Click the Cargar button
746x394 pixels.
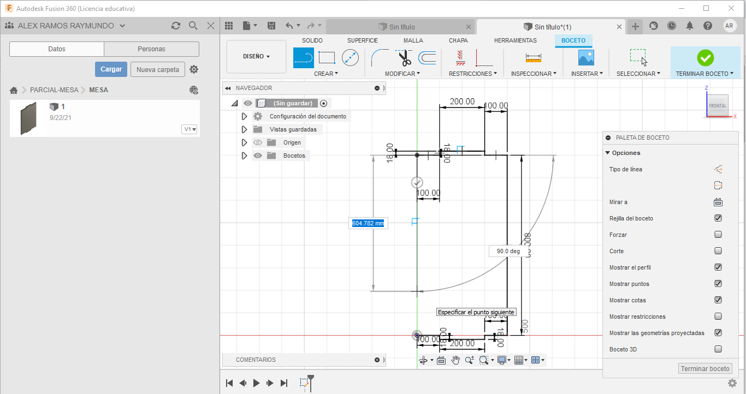(x=111, y=69)
